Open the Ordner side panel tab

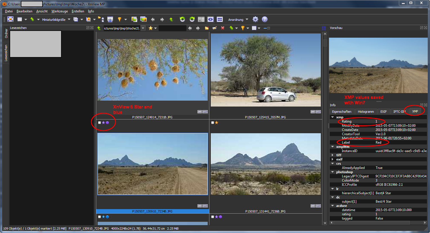click(x=6, y=33)
